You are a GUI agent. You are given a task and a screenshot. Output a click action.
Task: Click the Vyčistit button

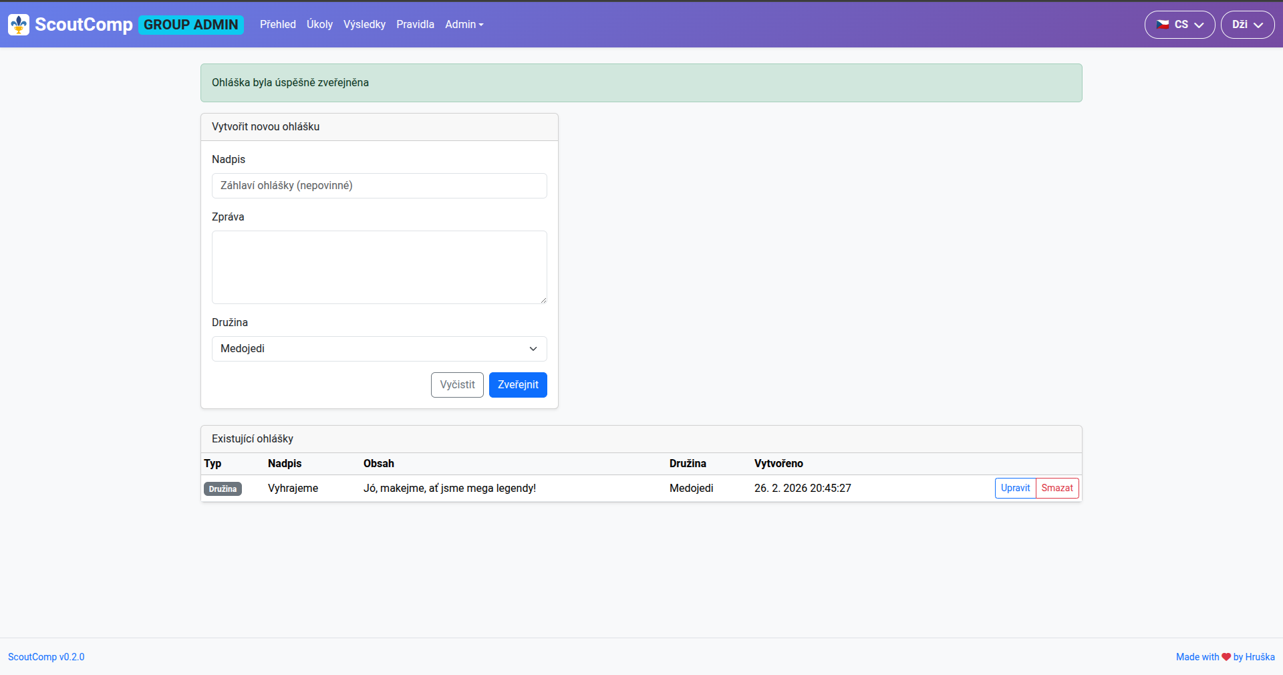click(457, 385)
